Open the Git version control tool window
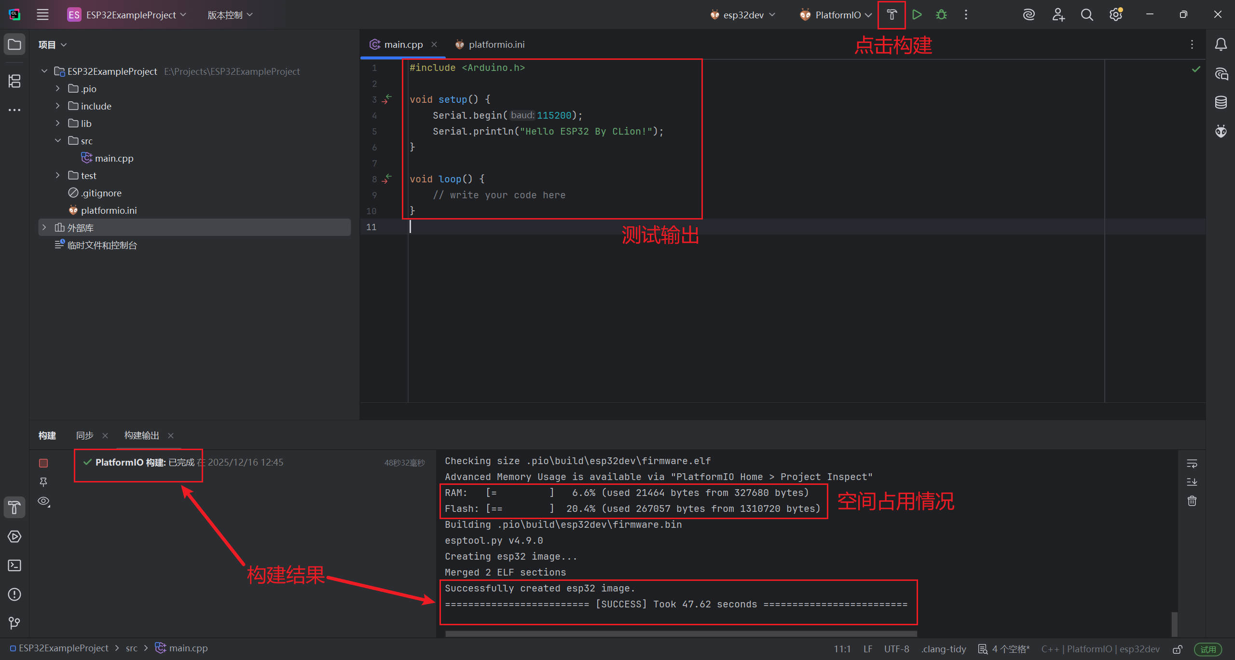Image resolution: width=1235 pixels, height=660 pixels. (x=14, y=623)
